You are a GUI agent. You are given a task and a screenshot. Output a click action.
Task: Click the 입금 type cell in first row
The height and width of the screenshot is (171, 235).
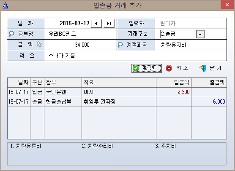tap(37, 92)
